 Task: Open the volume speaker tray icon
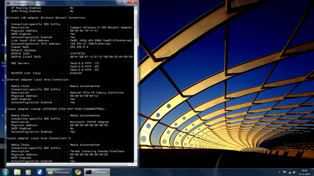pos(295,172)
